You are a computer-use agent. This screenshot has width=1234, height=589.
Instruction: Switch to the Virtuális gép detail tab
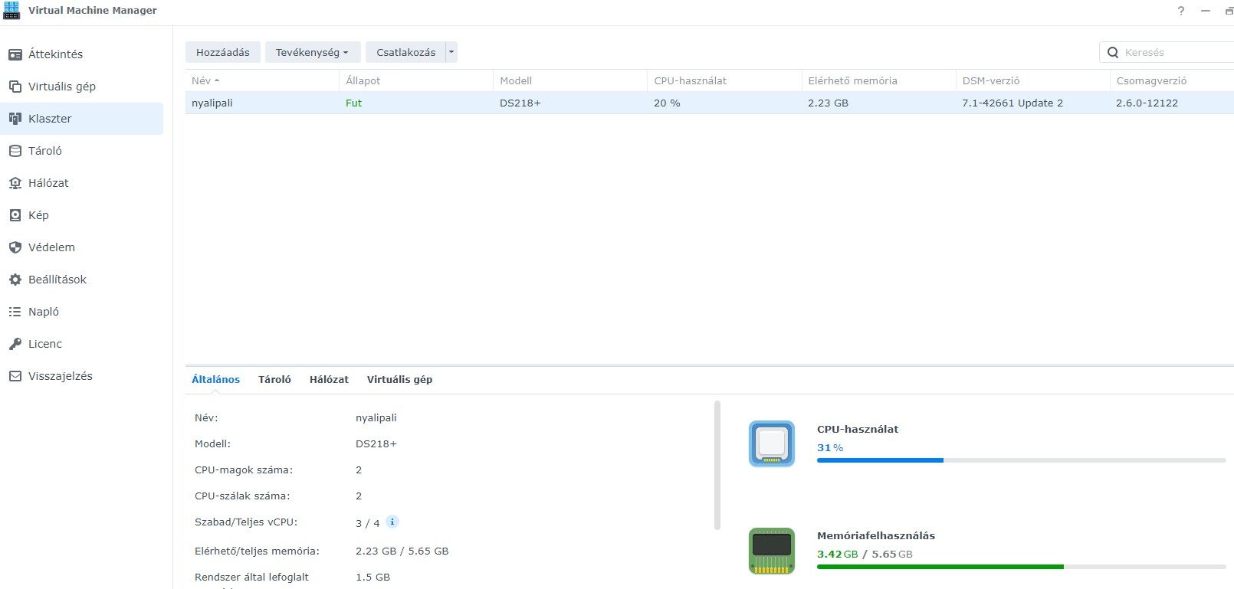click(x=399, y=379)
